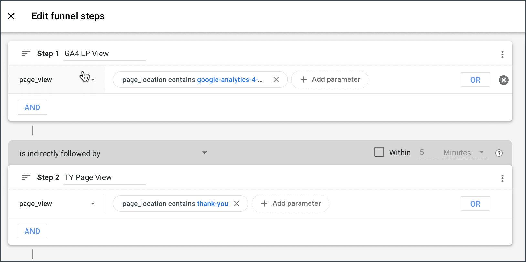Expand the Step 1 page_view event dropdown
Viewport: 526px width, 262px height.
click(x=93, y=80)
